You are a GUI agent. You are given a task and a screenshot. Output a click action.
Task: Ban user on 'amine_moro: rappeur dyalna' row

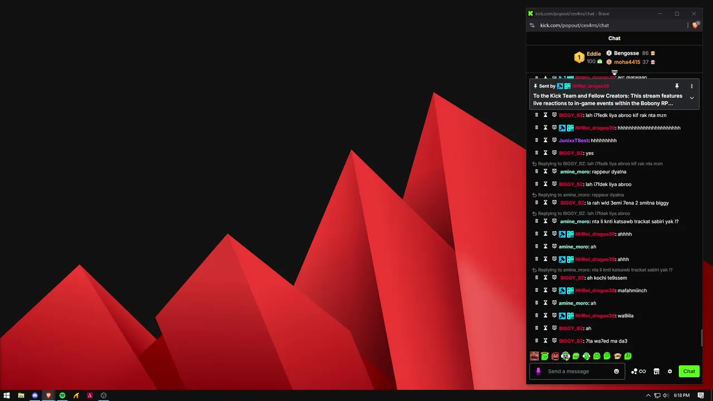[554, 172]
